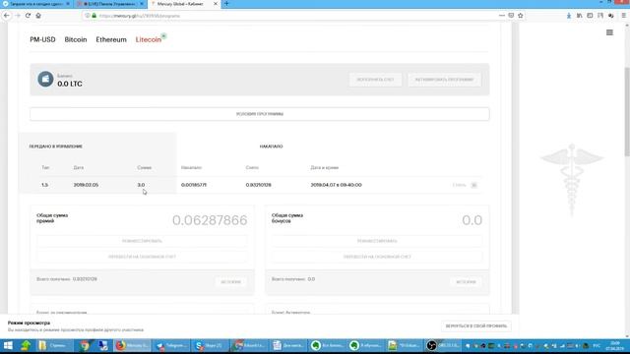Viewport: 630px width, 354px height.
Task: Switch to the Ethereum tab
Action: point(111,39)
